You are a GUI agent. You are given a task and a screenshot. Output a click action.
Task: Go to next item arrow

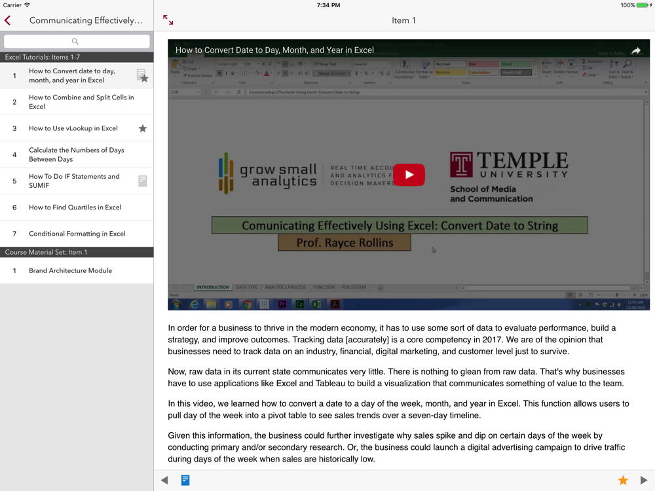tap(644, 480)
